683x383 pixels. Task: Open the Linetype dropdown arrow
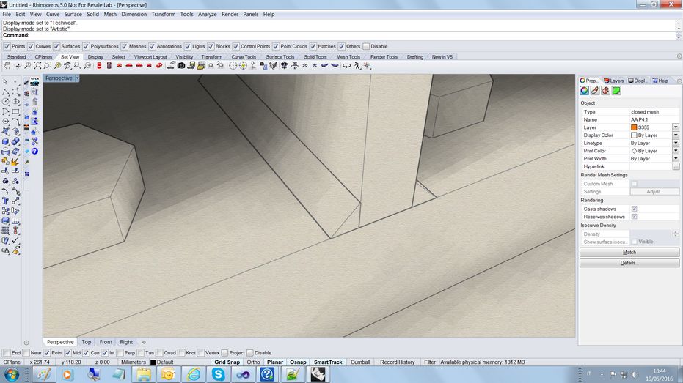tap(676, 143)
